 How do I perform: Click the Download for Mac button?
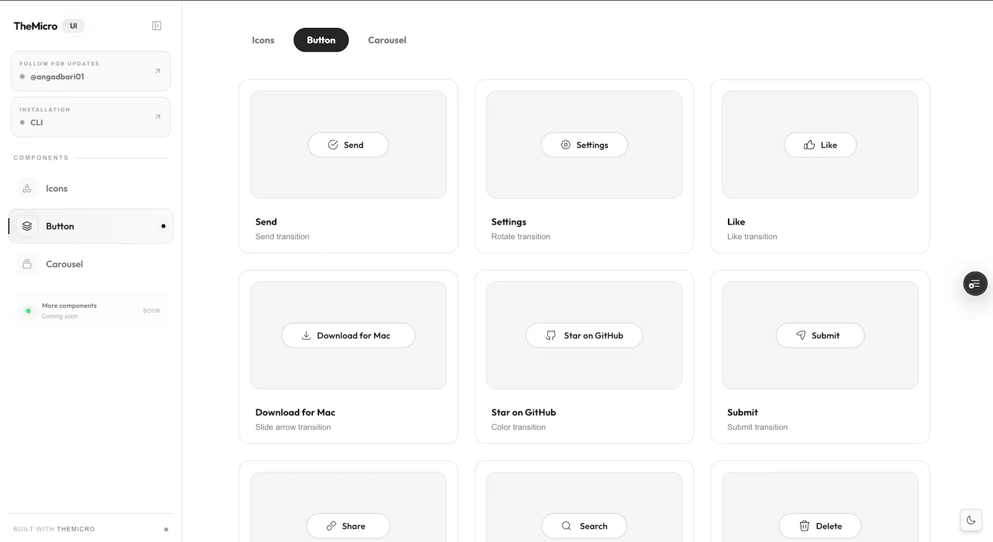348,335
